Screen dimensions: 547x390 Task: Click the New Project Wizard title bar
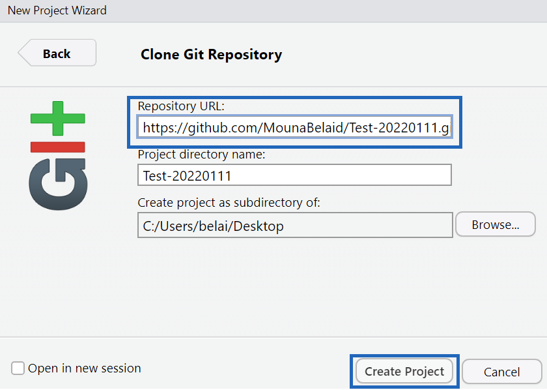273,10
